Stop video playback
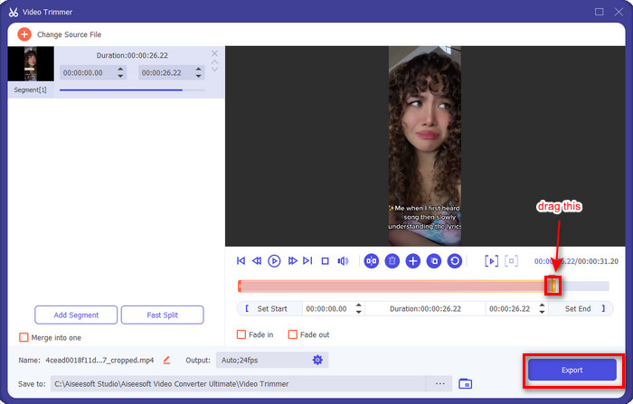This screenshot has width=633, height=404. [325, 261]
